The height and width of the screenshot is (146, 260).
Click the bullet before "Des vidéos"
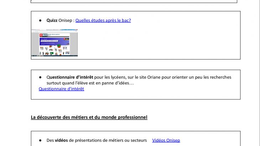(x=41, y=140)
